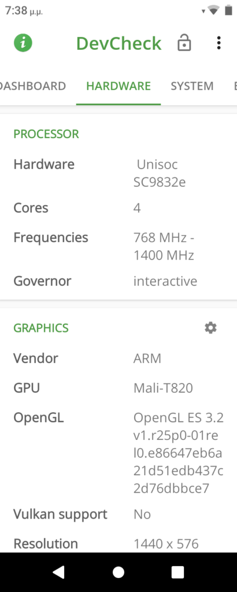Open Graphics settings gear icon
This screenshot has height=592, width=237.
(x=210, y=328)
